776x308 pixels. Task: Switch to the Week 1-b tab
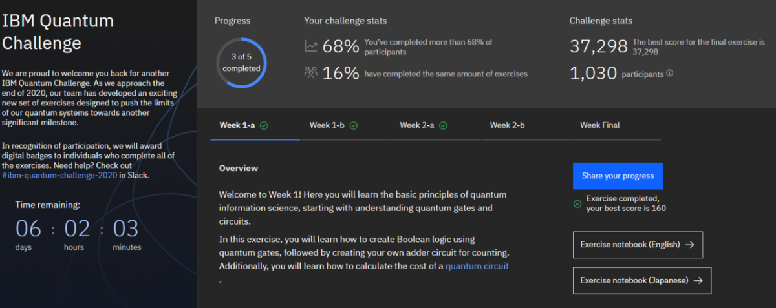(x=345, y=125)
